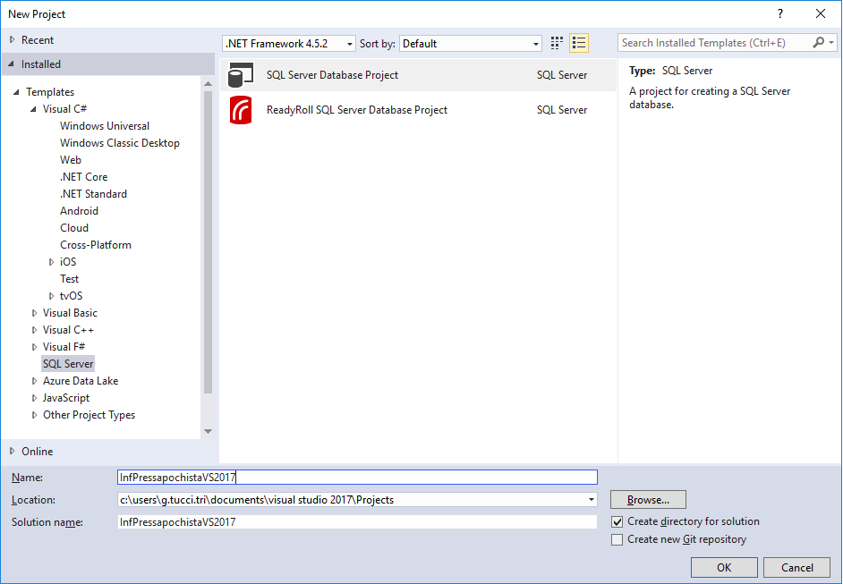This screenshot has height=584, width=843.
Task: Expand the Visual F# node arrow
Action: 34,347
